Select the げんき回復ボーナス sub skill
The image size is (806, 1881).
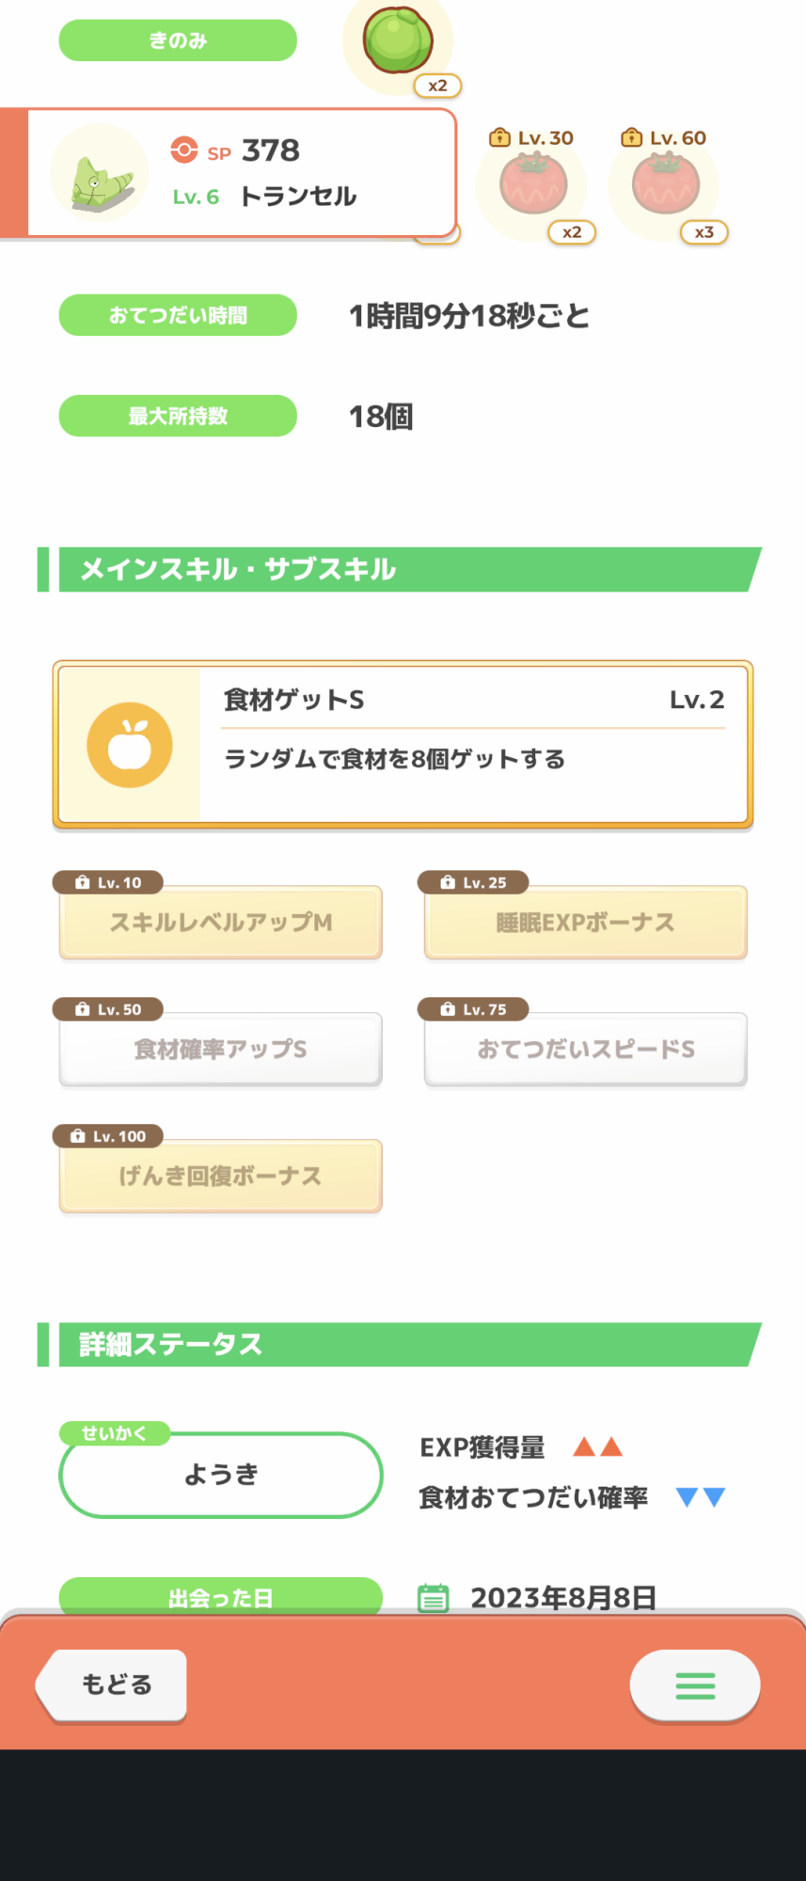tap(221, 1177)
